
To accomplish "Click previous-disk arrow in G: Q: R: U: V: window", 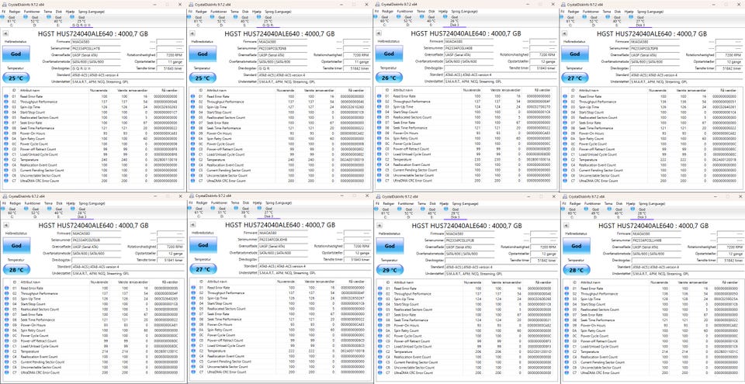I will pyautogui.click(x=5, y=33).
